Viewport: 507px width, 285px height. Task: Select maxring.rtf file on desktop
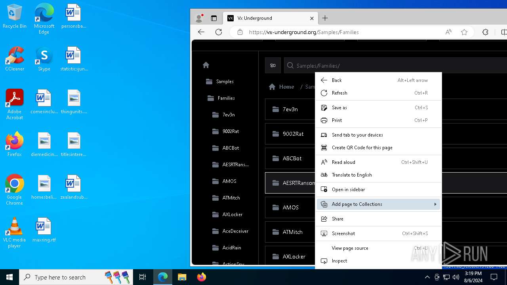(44, 230)
